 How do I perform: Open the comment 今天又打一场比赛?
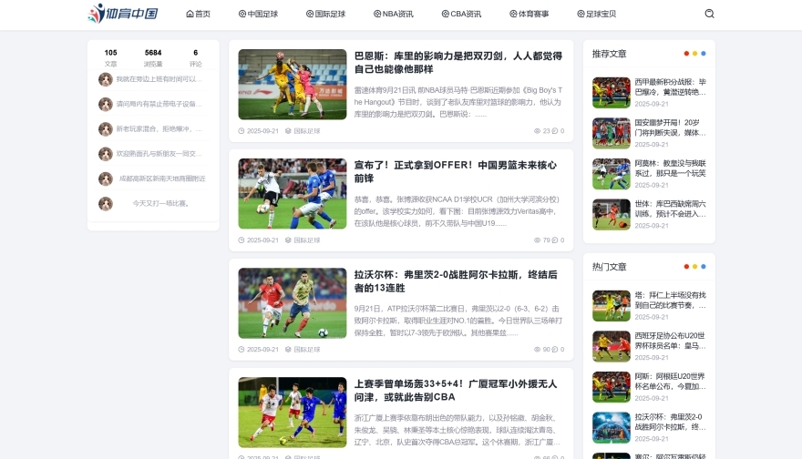(161, 203)
